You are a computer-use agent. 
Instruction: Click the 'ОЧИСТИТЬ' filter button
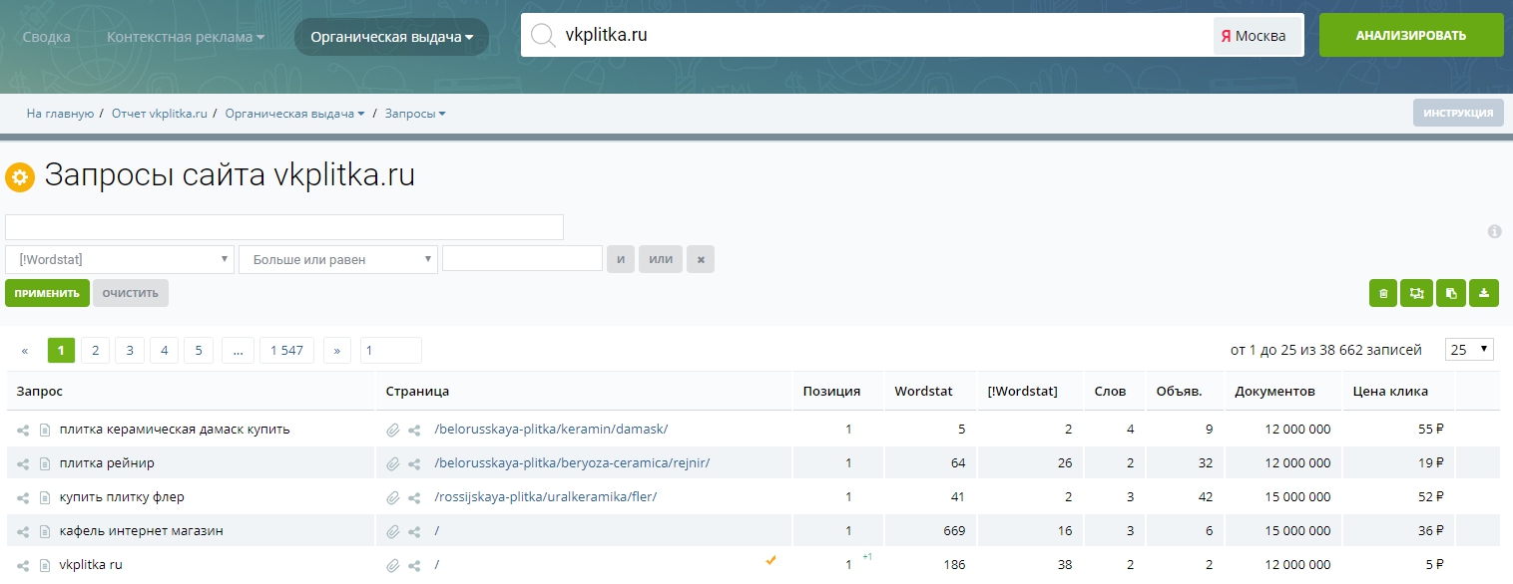tap(131, 293)
